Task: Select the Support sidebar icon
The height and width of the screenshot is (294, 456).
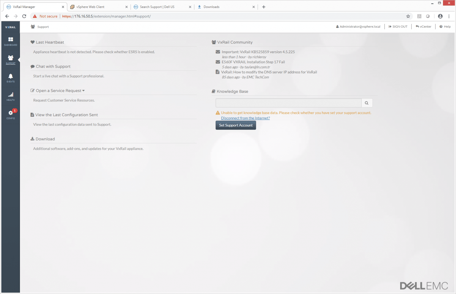Action: point(11,60)
